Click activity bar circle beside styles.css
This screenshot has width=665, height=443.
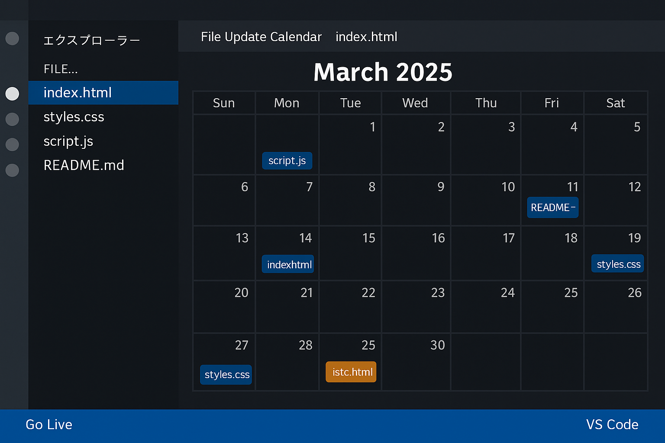tap(12, 119)
